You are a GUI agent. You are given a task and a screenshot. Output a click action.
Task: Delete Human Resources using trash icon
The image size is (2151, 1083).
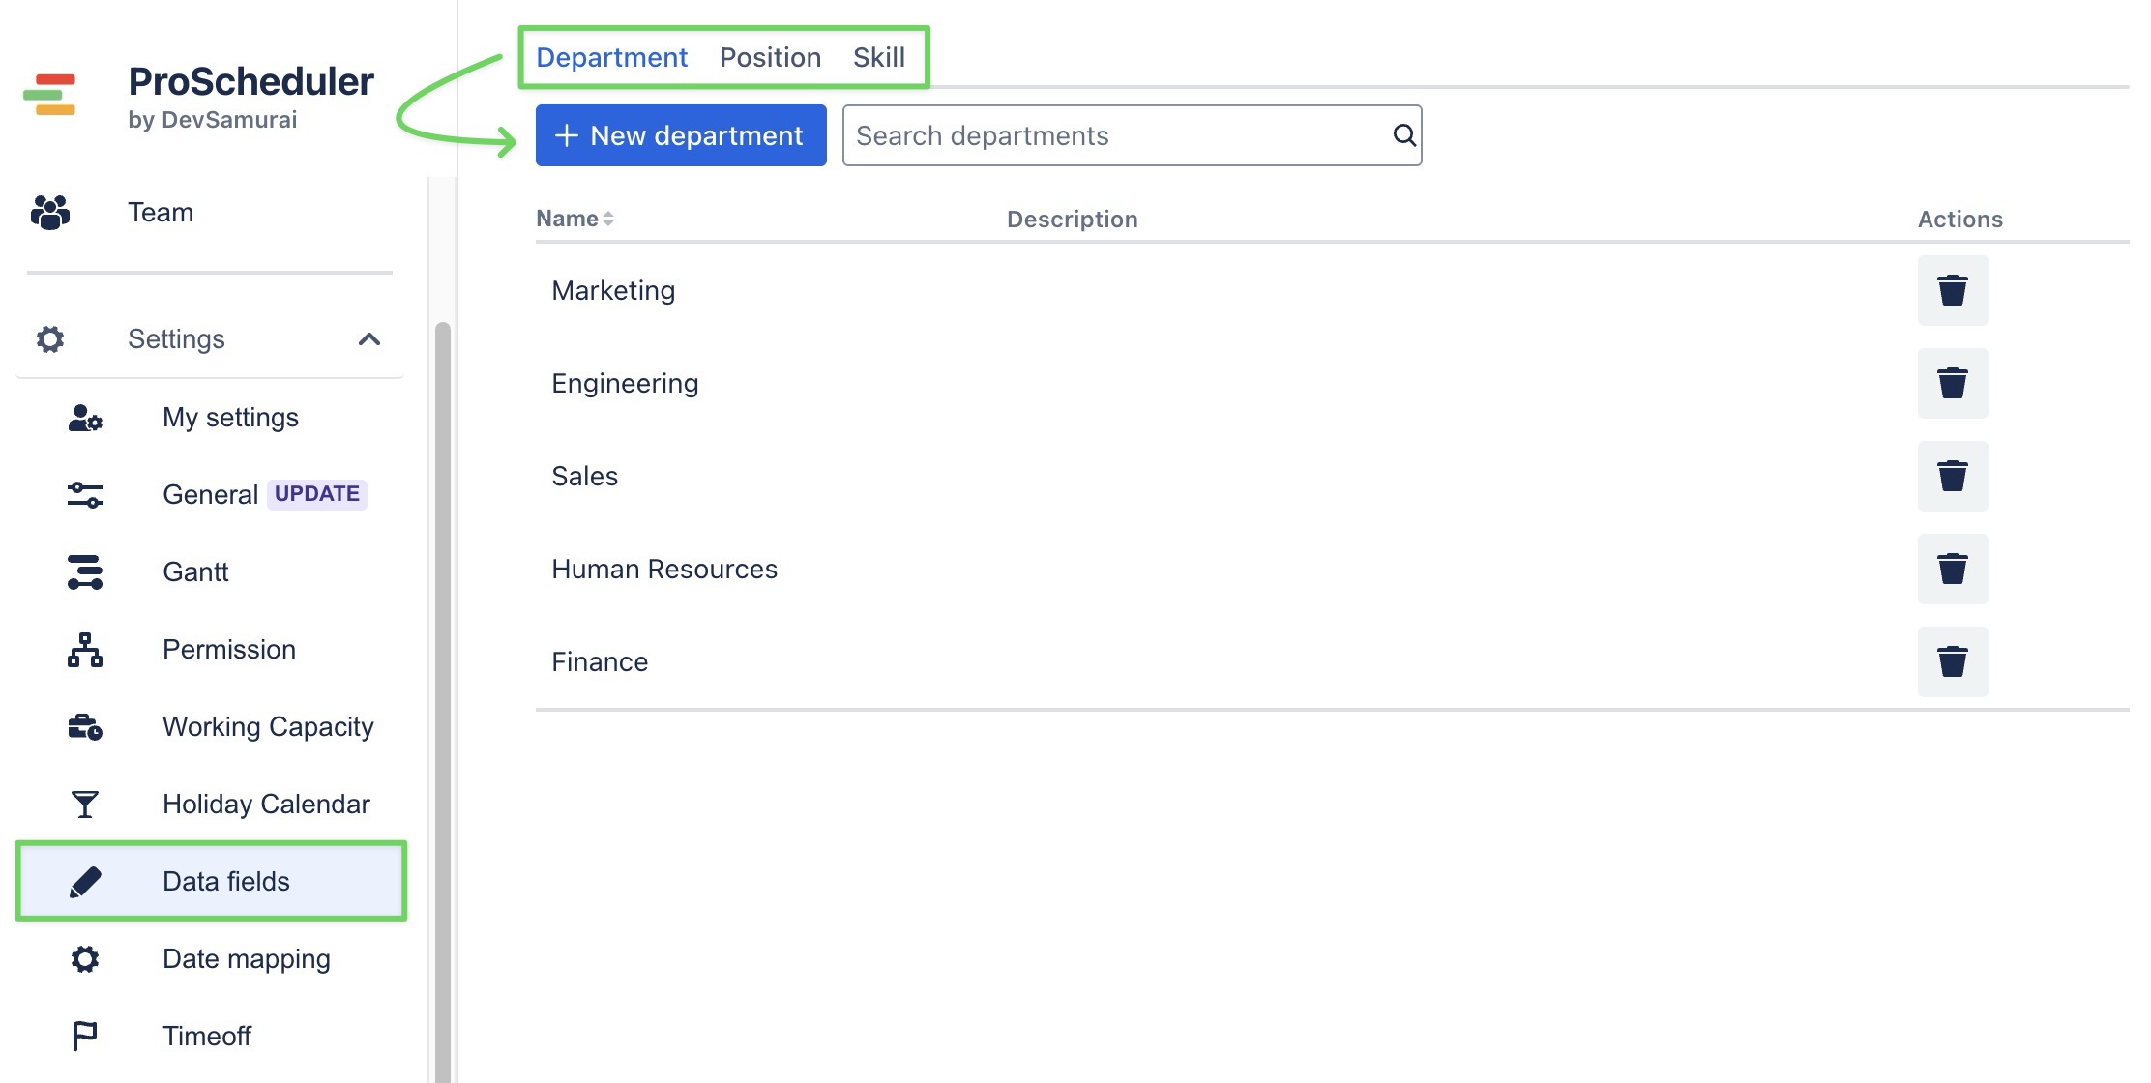[1952, 569]
